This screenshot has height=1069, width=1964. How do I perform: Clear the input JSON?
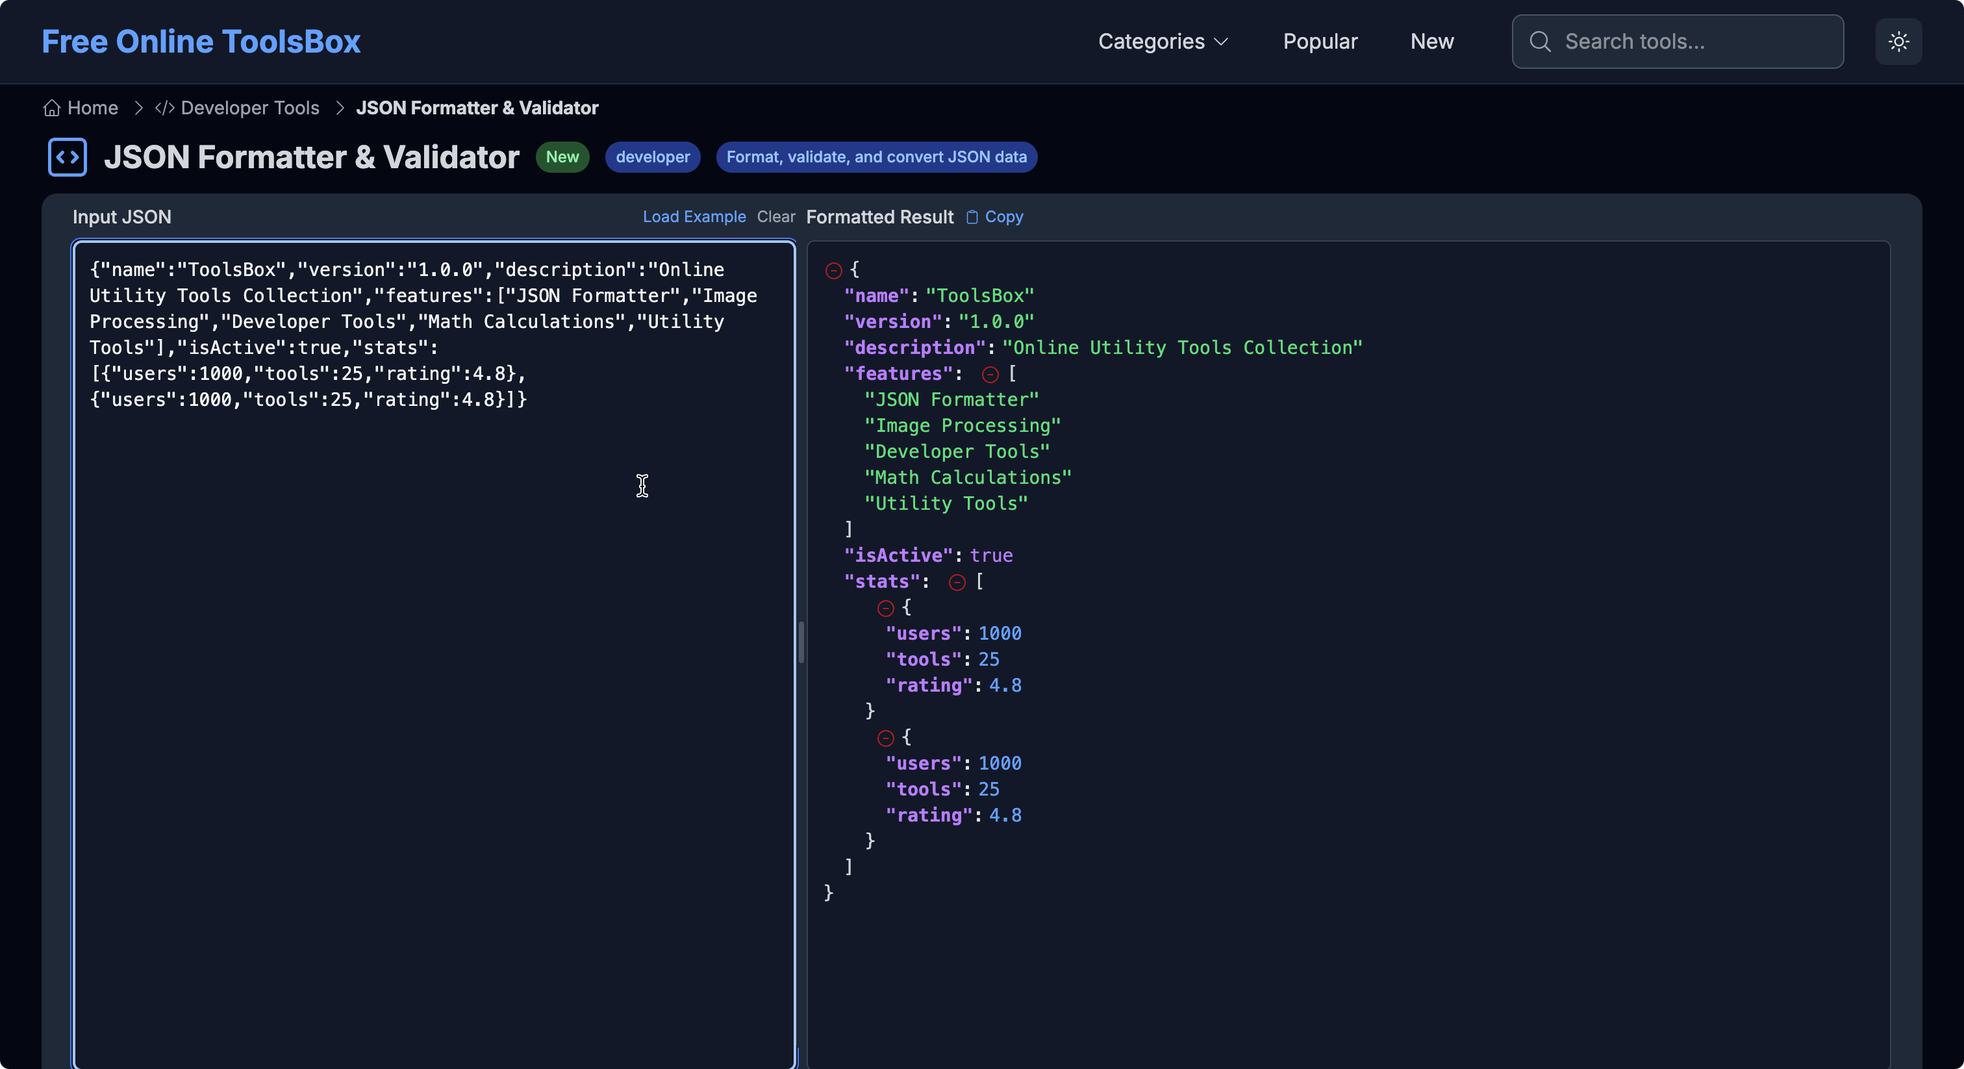click(x=775, y=216)
